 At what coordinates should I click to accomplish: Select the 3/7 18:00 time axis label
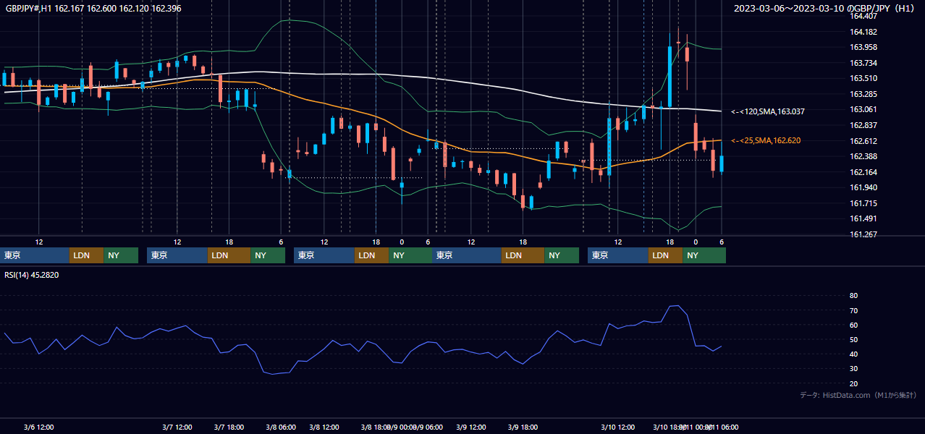point(229,427)
